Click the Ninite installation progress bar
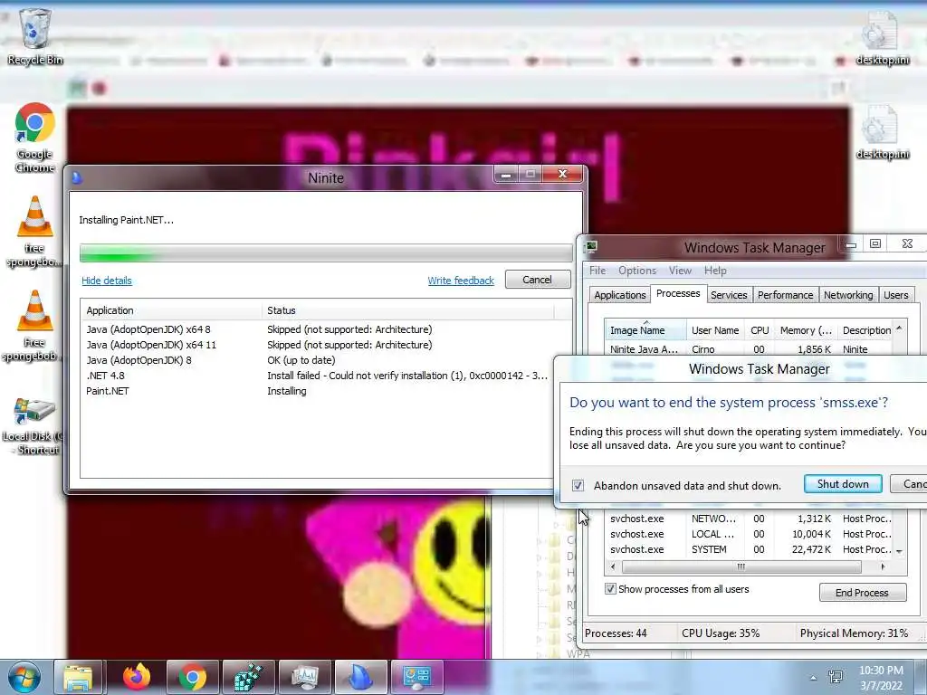Viewport: 927px width, 695px height. click(x=326, y=253)
